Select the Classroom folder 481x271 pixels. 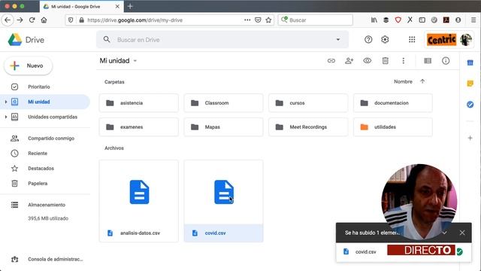click(x=224, y=103)
